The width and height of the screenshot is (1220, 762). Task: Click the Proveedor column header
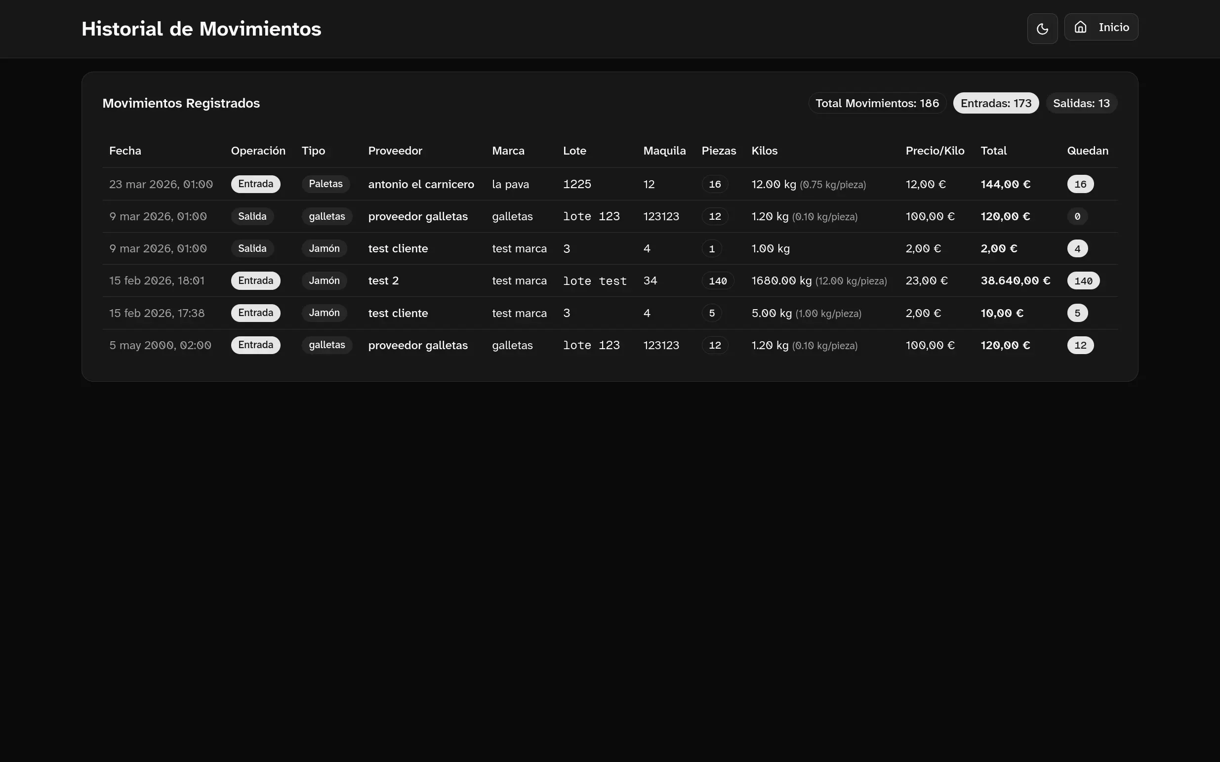(395, 151)
